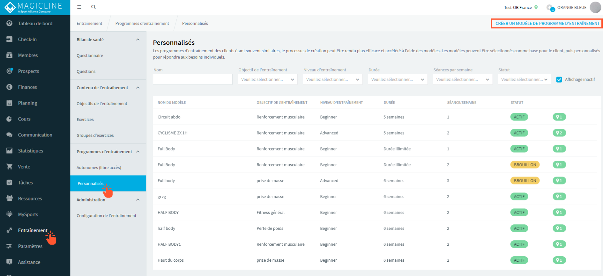
Task: Click the search magnifier icon
Action: point(93,7)
